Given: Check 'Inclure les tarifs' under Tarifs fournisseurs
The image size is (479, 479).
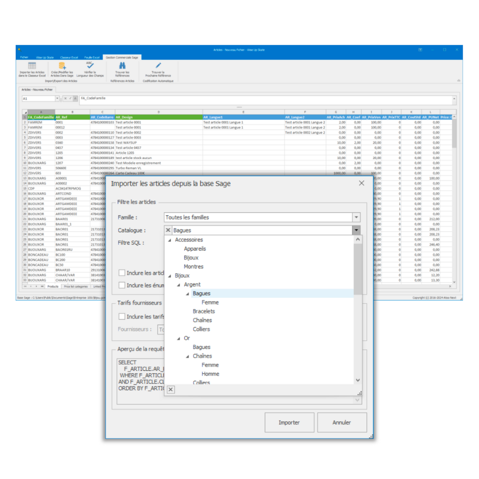Looking at the screenshot, I should 122,317.
